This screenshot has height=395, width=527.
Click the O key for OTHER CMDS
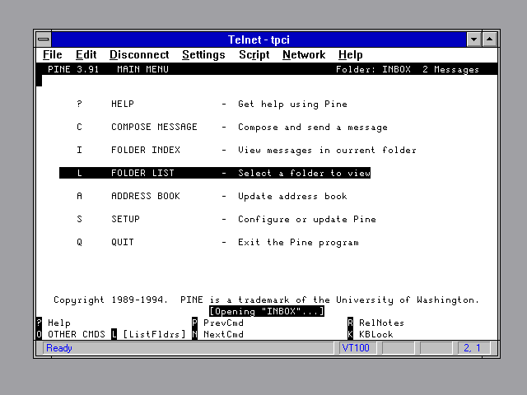click(39, 335)
